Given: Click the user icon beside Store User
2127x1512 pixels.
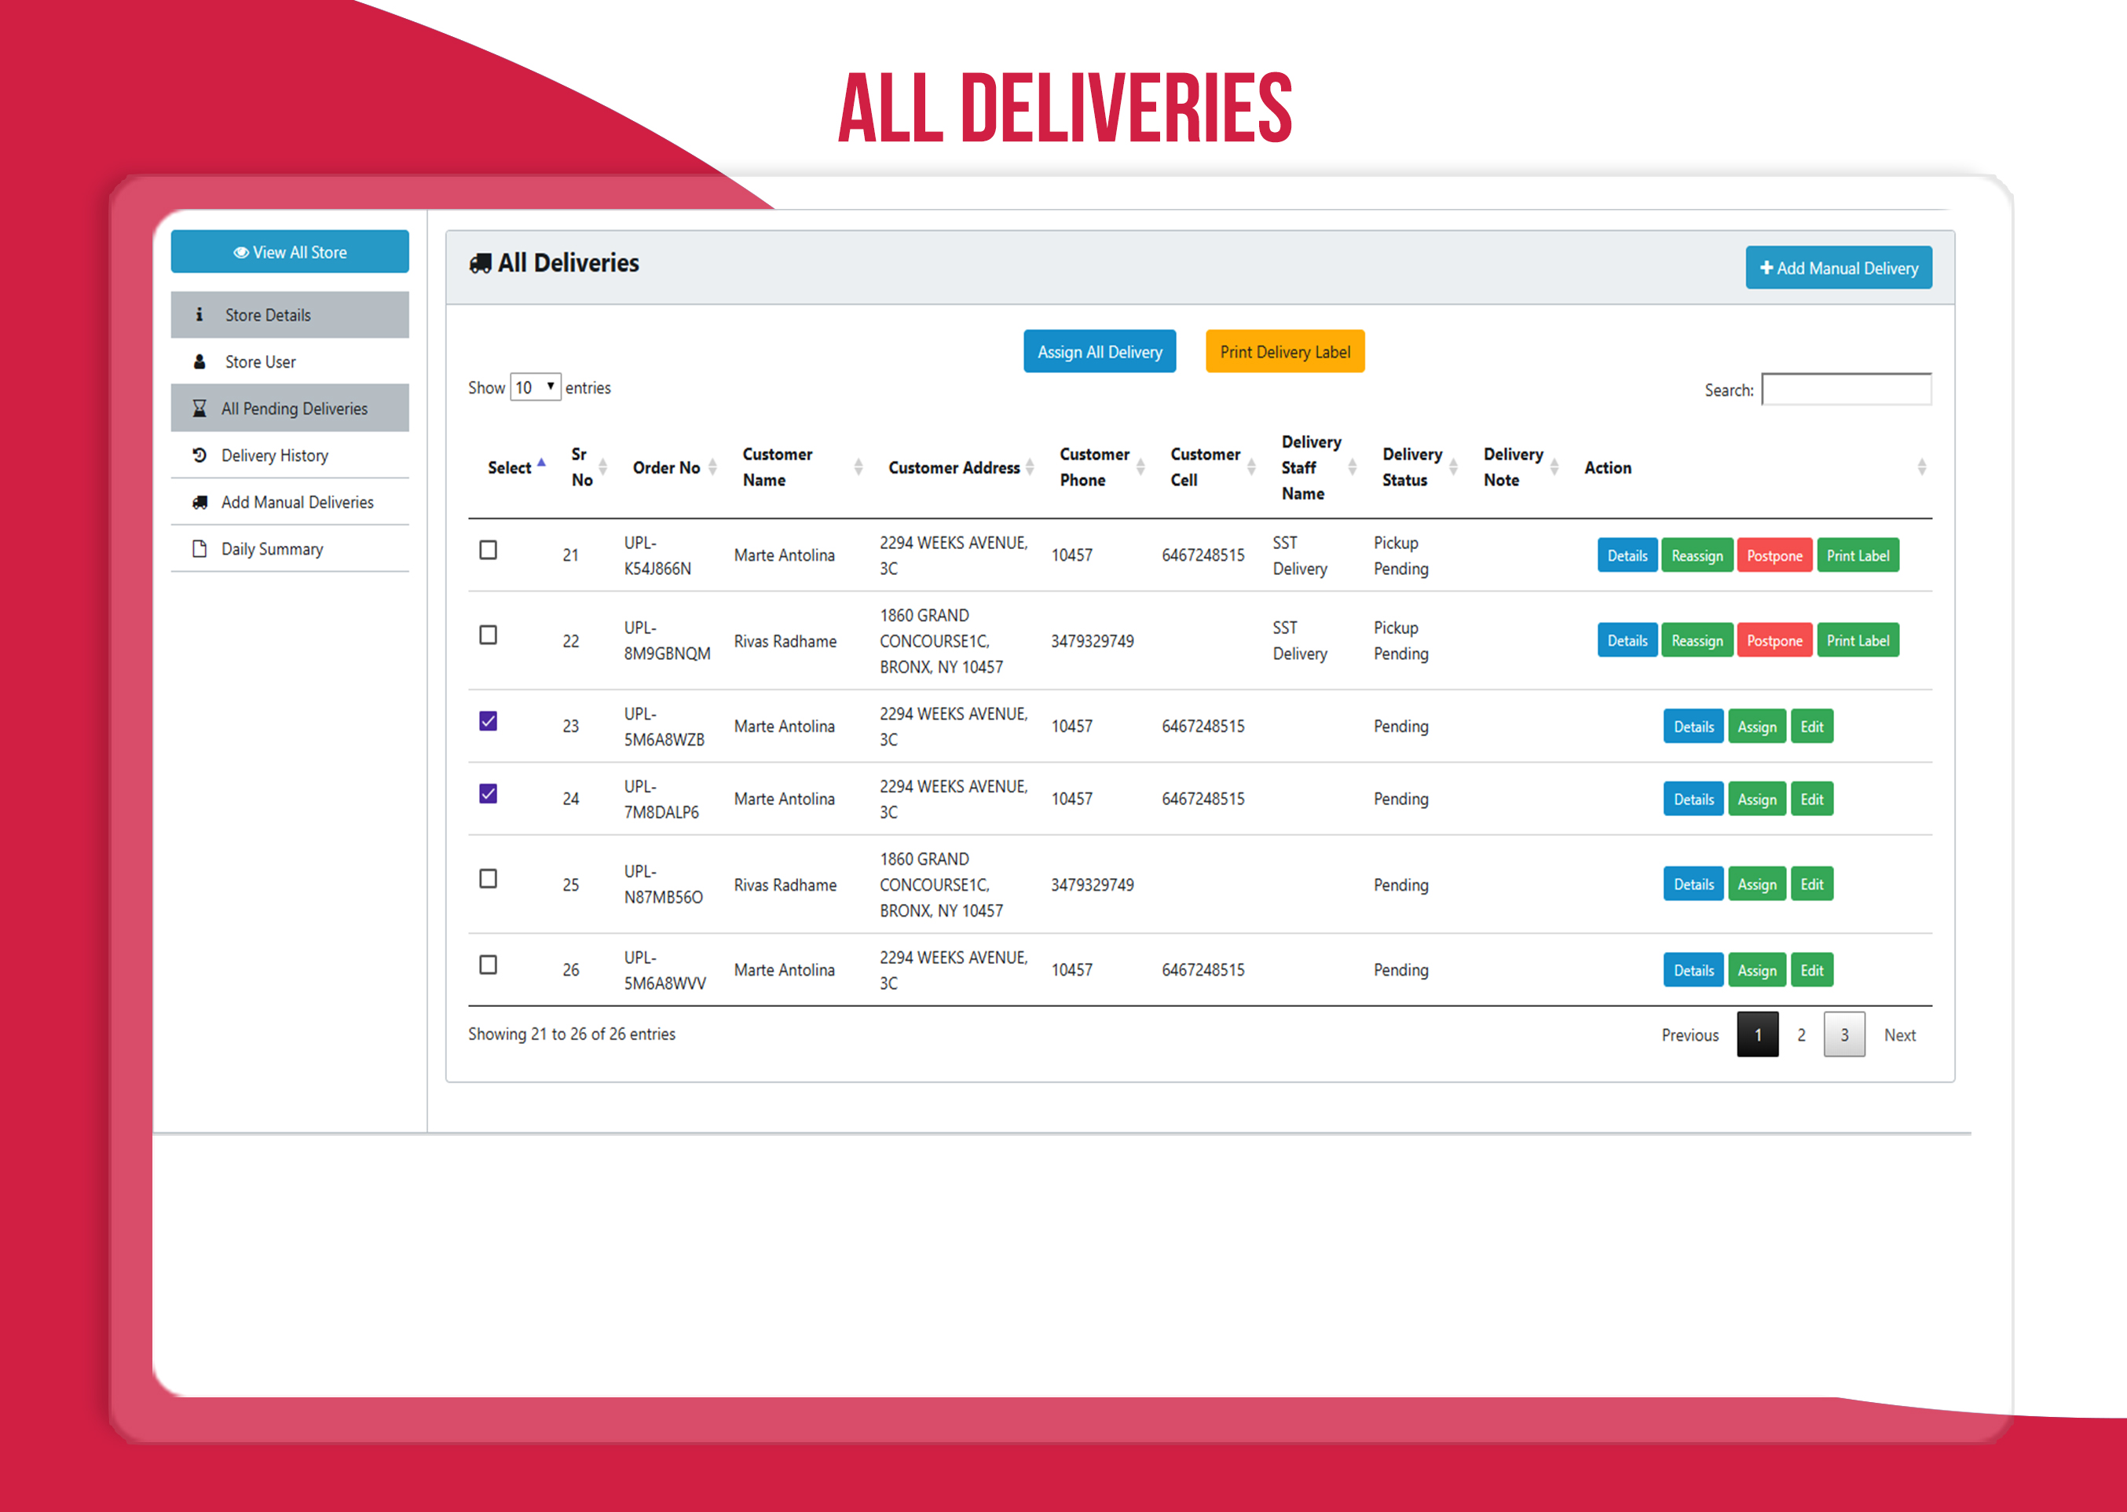Looking at the screenshot, I should [x=200, y=361].
